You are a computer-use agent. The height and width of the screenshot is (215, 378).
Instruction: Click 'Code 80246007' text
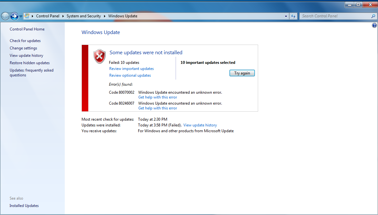point(121,103)
